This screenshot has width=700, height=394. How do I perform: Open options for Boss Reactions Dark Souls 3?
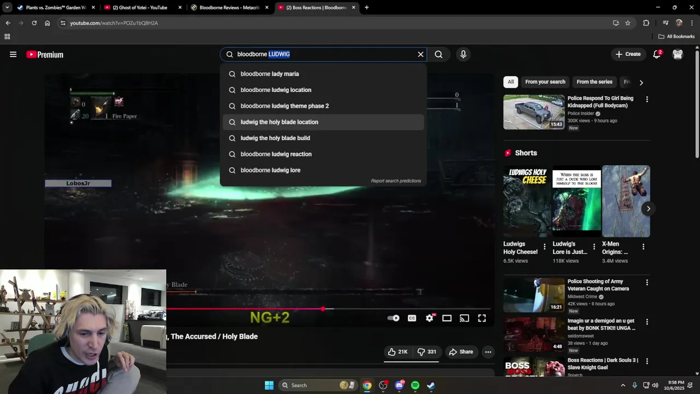[x=647, y=361]
